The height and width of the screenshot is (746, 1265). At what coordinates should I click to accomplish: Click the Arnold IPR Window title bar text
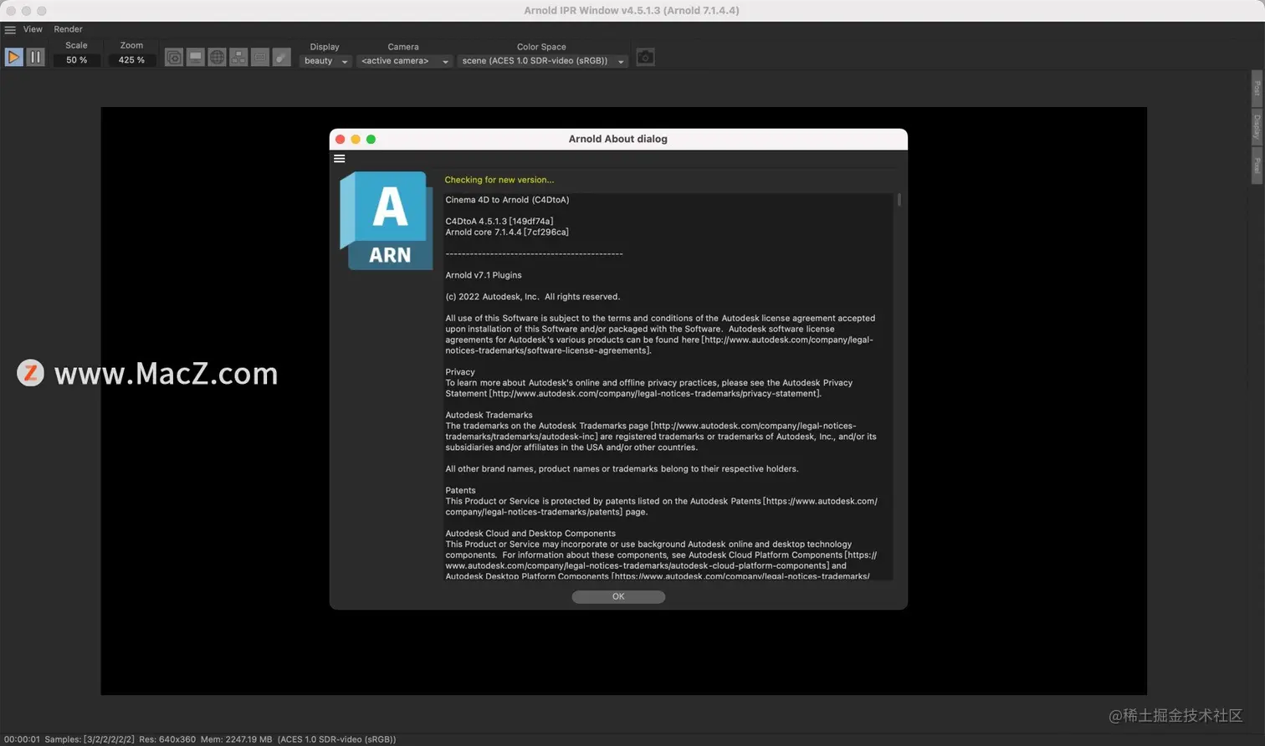click(632, 11)
